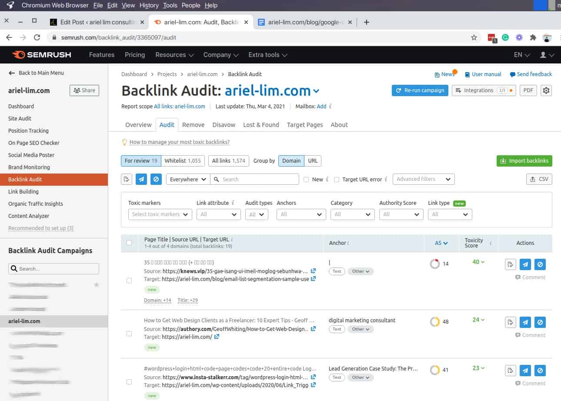
Task: Export results with the CSV button
Action: point(539,179)
